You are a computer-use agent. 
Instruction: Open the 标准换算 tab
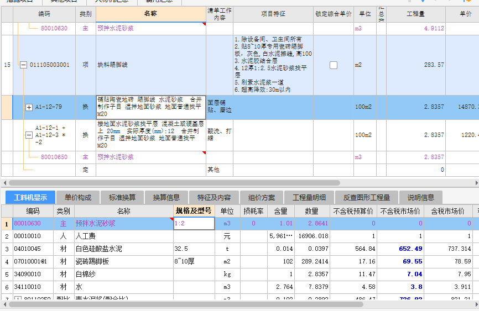122,197
